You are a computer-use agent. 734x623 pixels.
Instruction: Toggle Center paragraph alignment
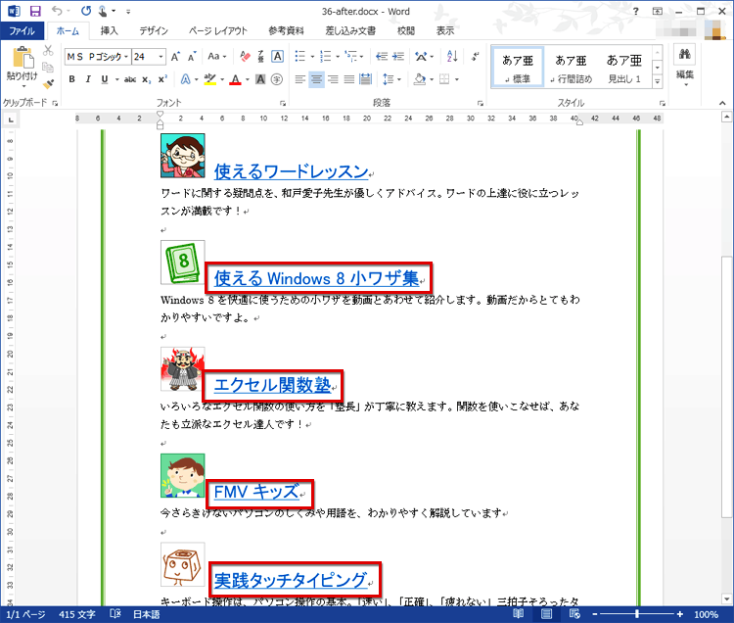point(316,79)
